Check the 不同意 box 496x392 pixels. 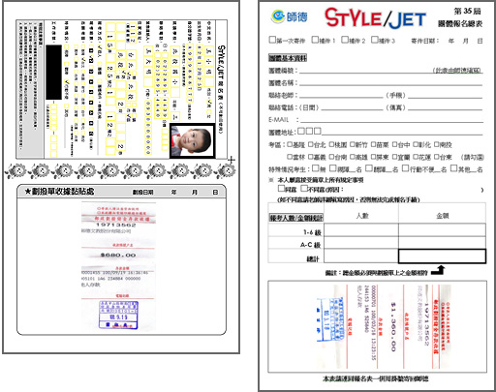coord(304,188)
